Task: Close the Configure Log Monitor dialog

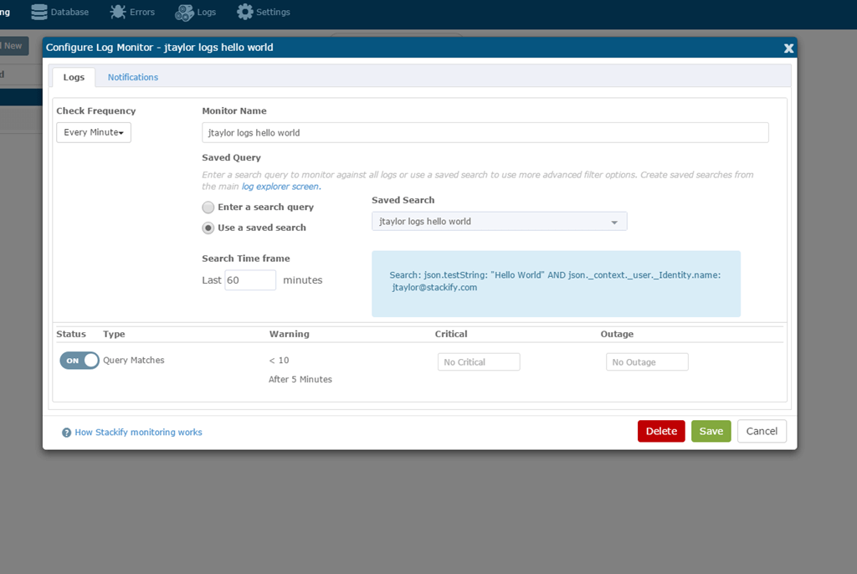Action: click(788, 48)
